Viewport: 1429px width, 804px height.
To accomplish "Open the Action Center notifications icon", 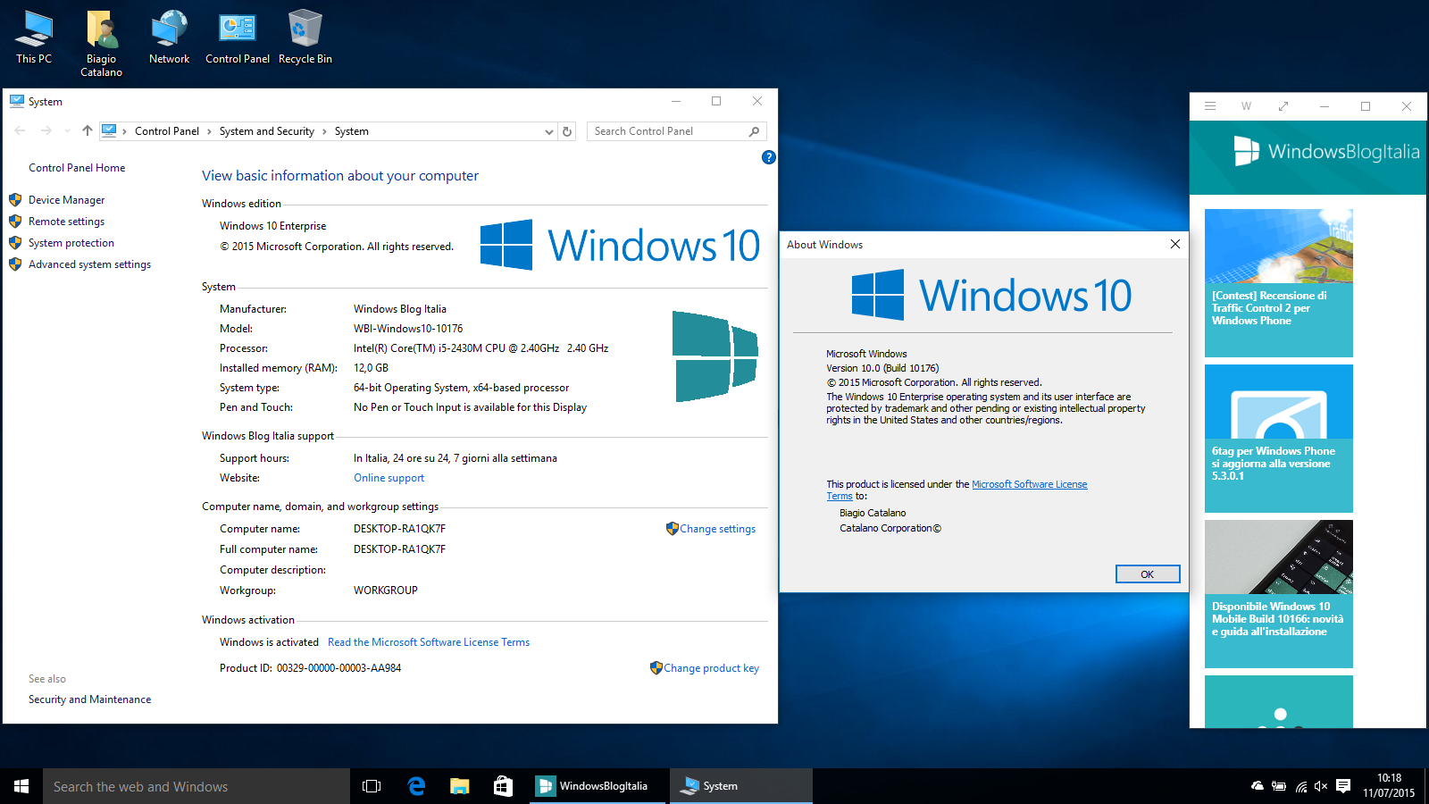I will coord(1343,786).
